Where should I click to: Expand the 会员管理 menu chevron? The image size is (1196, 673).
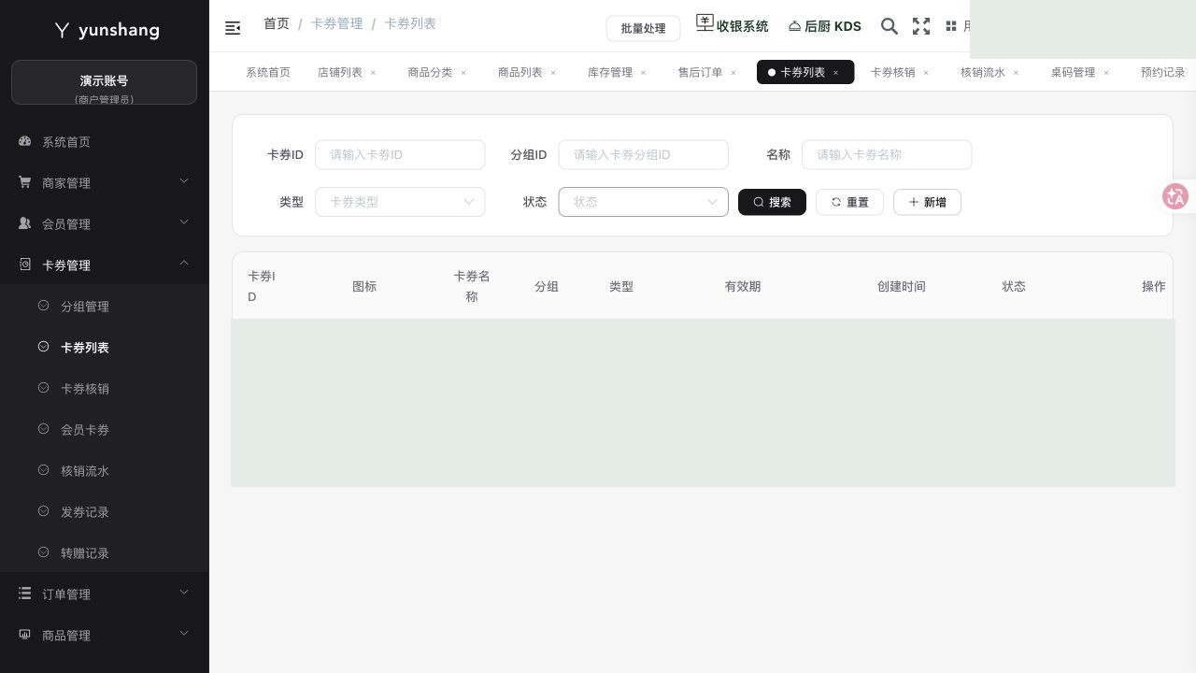coord(184,222)
